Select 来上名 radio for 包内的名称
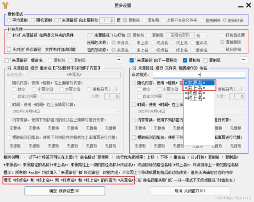The height and width of the screenshot is (202, 254). [x=133, y=50]
